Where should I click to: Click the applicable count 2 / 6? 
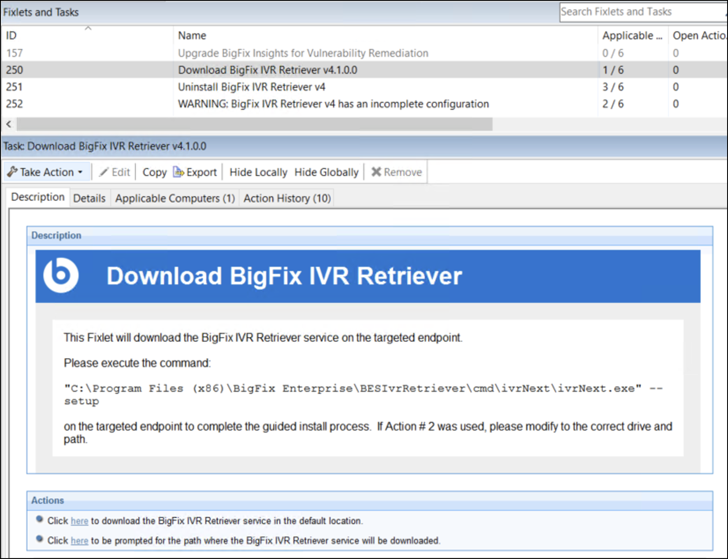(x=613, y=104)
